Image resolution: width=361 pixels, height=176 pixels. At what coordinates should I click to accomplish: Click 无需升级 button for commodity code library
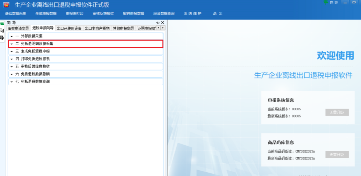337,155
